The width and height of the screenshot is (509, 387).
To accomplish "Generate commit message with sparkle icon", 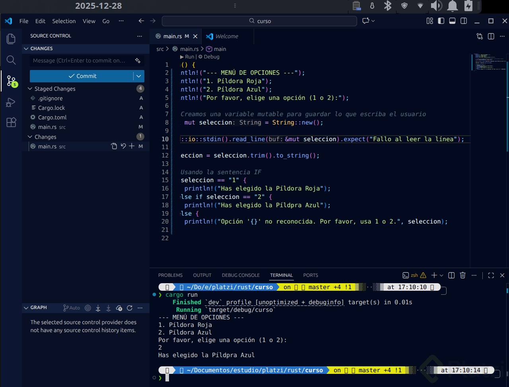I will (x=138, y=61).
